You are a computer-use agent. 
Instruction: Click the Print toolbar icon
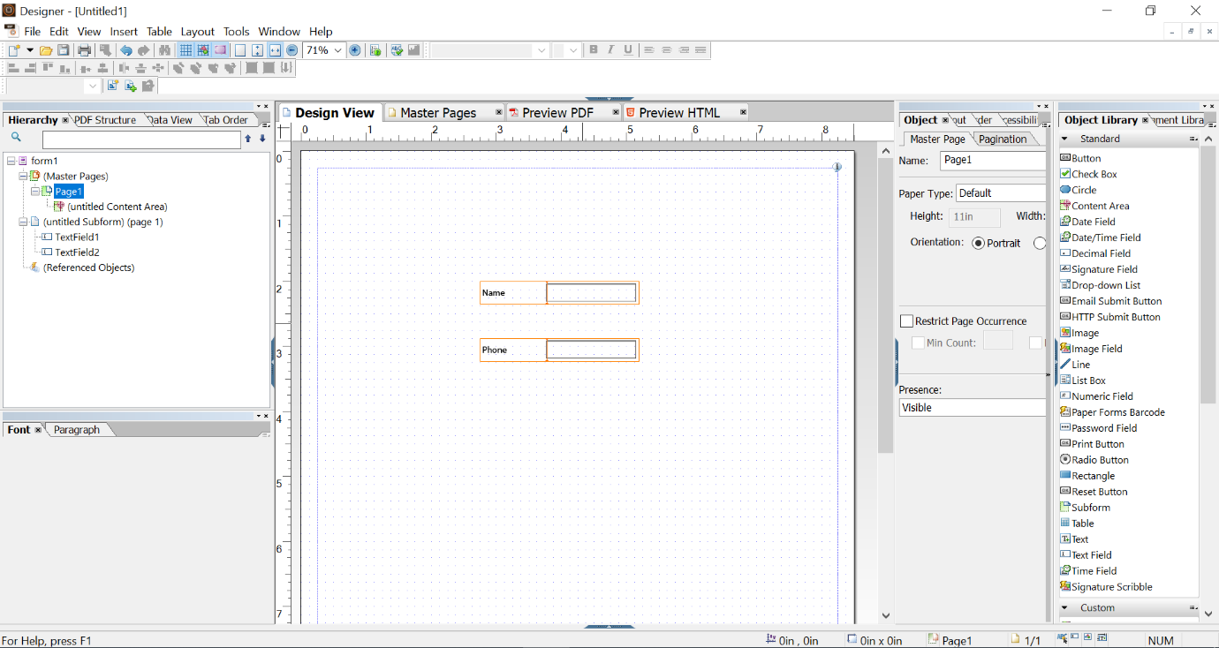[x=85, y=50]
